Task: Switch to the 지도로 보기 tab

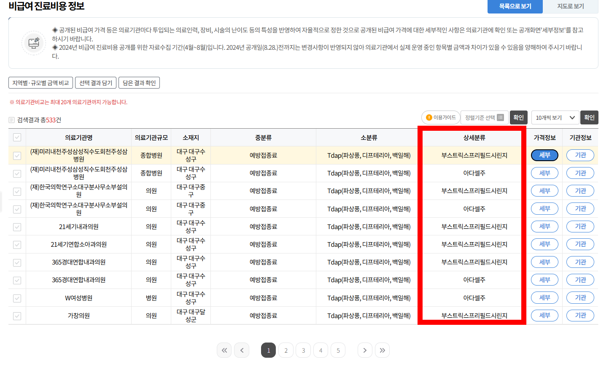Action: tap(571, 7)
